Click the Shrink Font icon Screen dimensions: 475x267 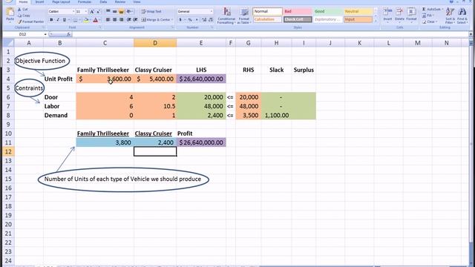pos(99,12)
